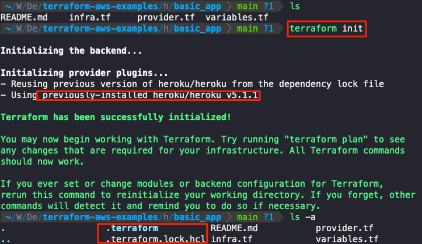Click variables.tf in the 'ls -a' output
The image size is (422, 244).
pyautogui.click(x=347, y=239)
